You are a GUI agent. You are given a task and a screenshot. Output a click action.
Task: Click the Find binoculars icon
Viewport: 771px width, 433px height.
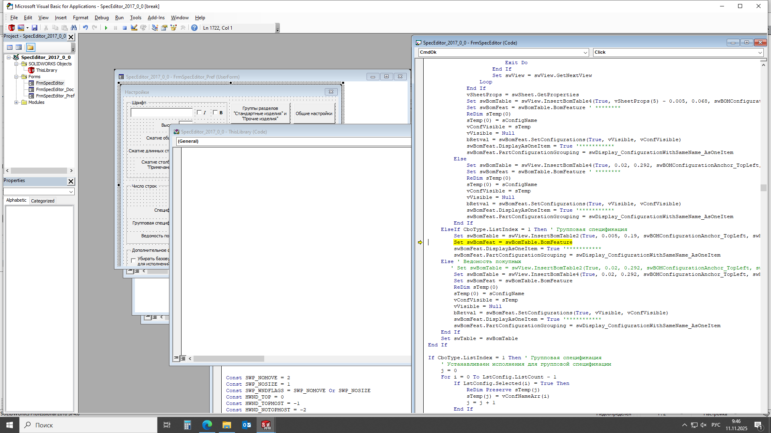tap(74, 28)
